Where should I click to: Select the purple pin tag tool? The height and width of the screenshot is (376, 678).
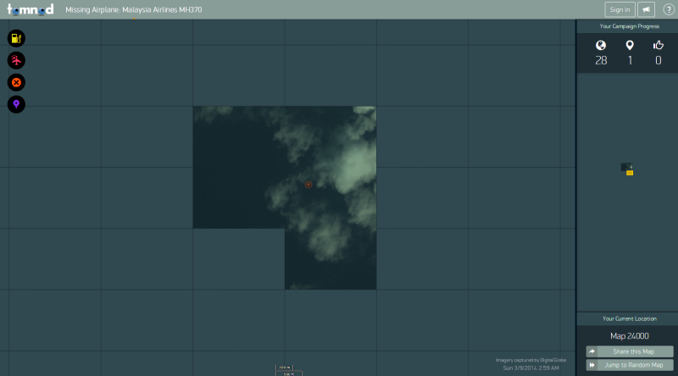[x=16, y=105]
